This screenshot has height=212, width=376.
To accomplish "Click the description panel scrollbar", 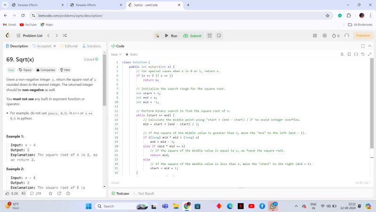I will point(104,79).
